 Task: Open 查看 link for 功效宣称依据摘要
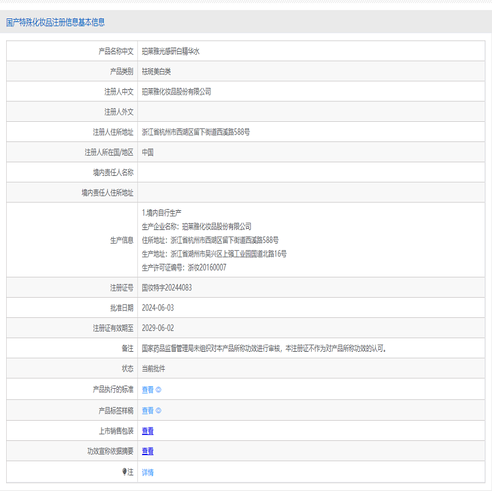click(148, 451)
